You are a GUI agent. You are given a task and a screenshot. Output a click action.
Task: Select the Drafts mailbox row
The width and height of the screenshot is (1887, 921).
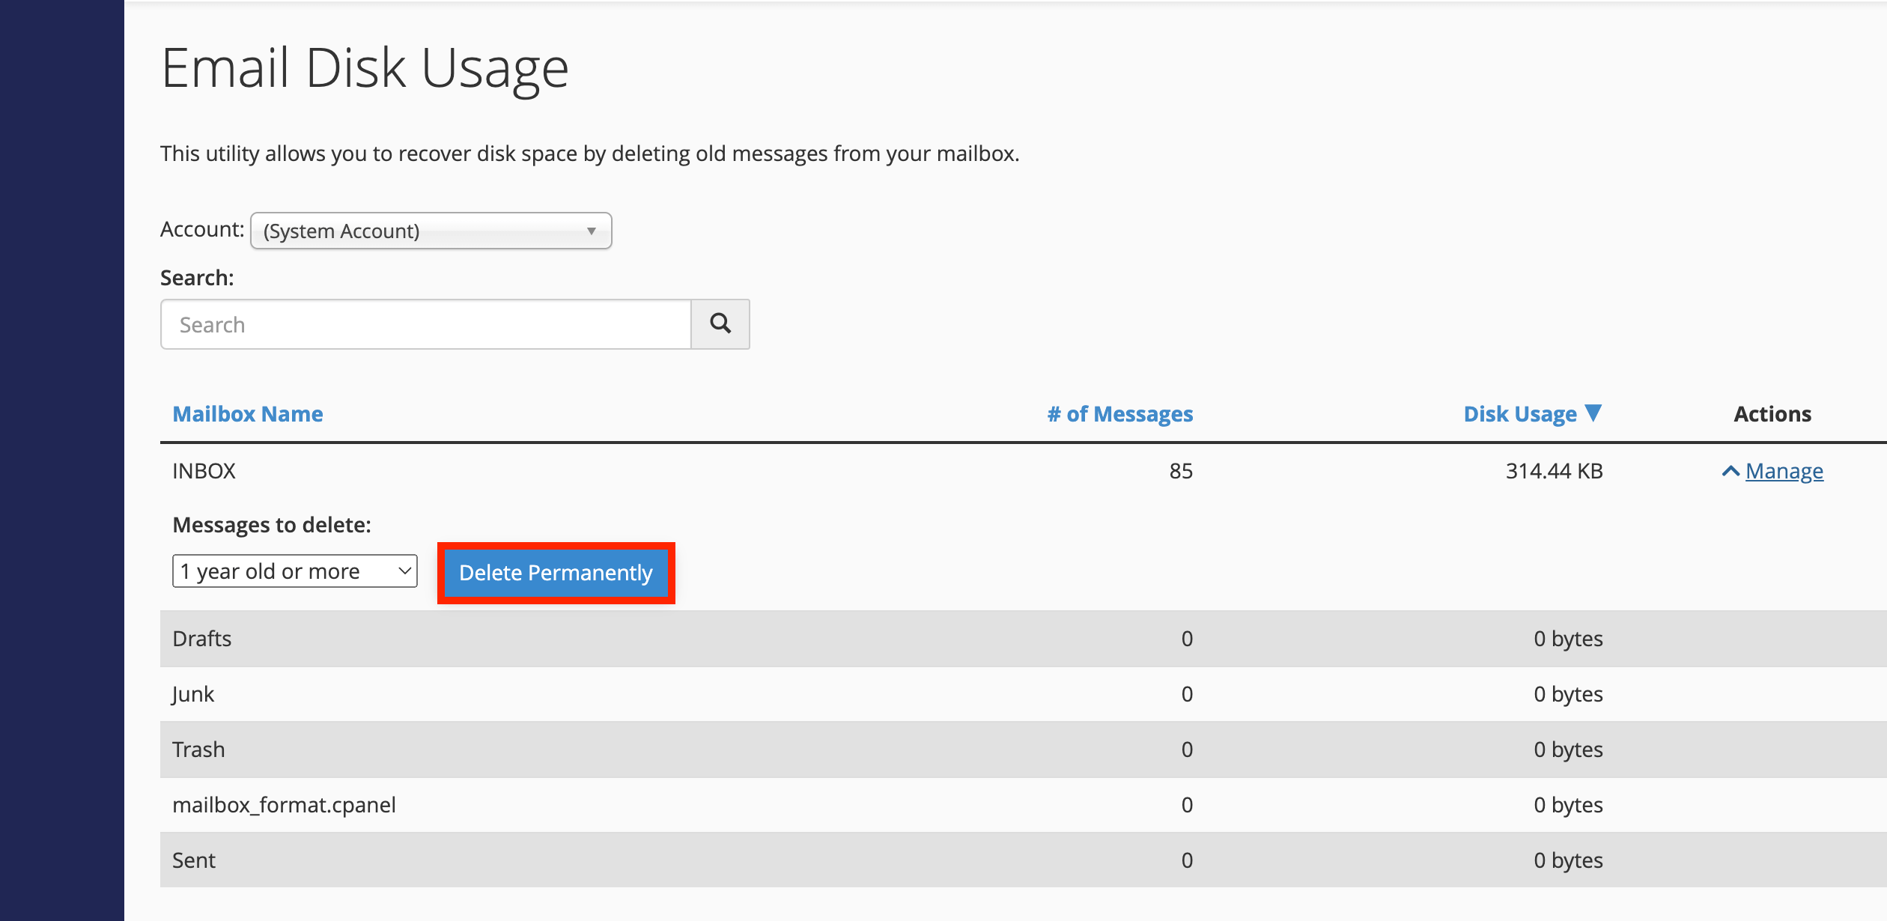click(x=1023, y=639)
